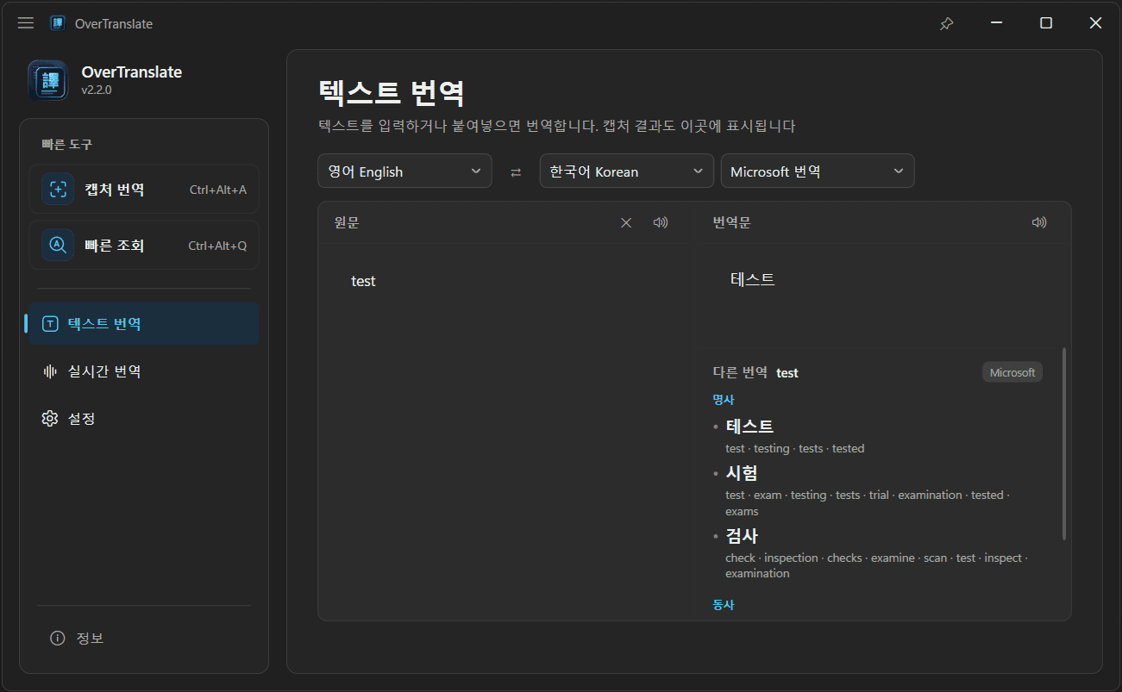Screen dimensions: 1122x692
Task: Click the 빠른 도구 section label
Action: pyautogui.click(x=66, y=144)
